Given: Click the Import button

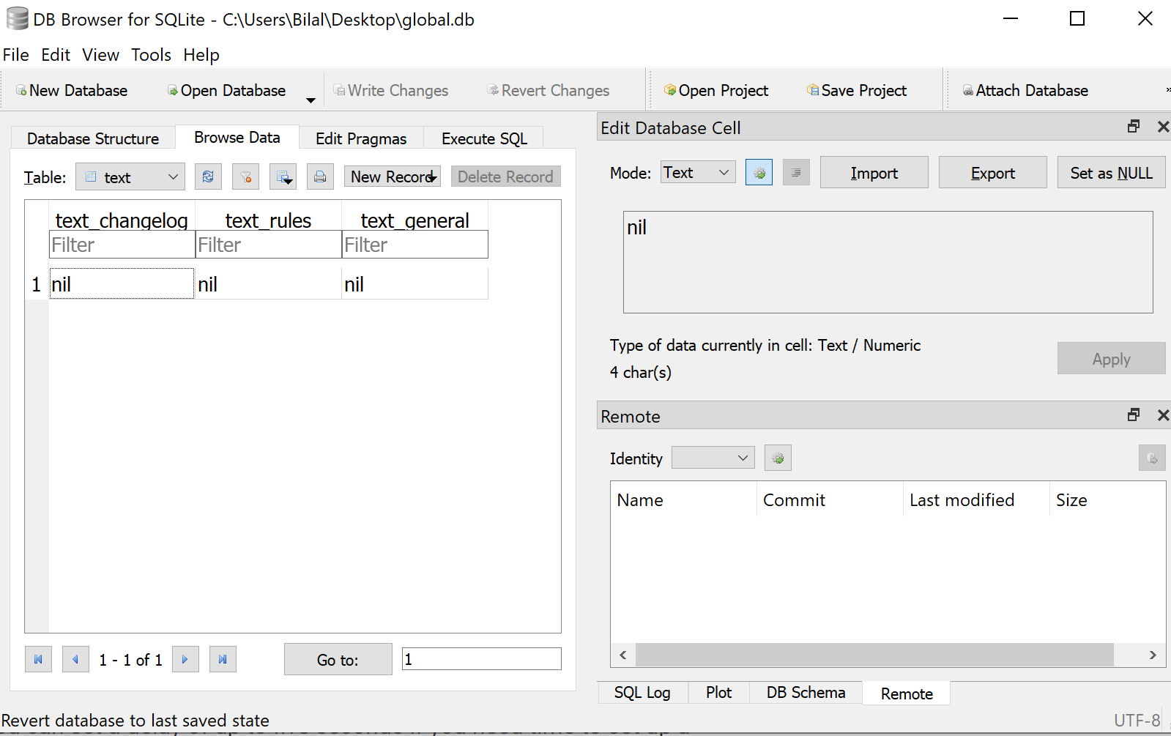Looking at the screenshot, I should (x=874, y=172).
